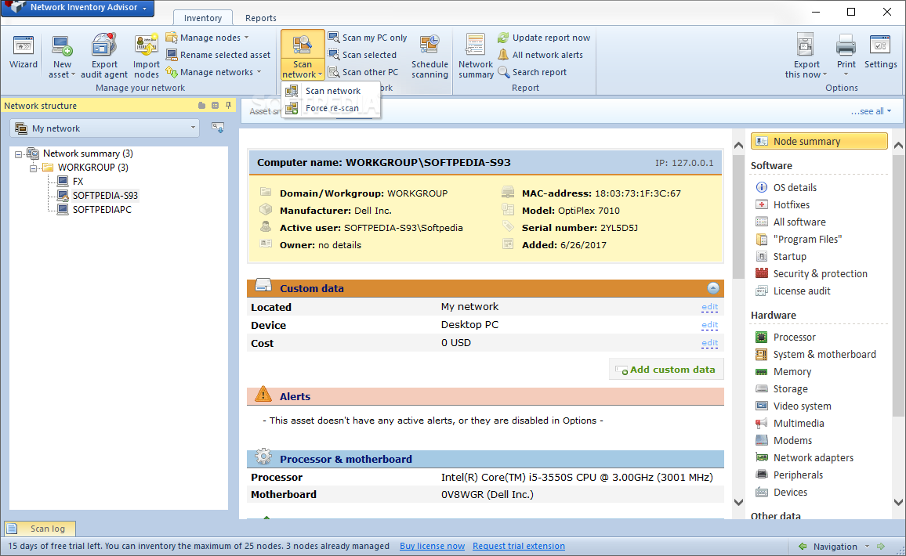This screenshot has height=556, width=906.
Task: Select SOFTPEDIA-S93 node in tree
Action: pyautogui.click(x=105, y=196)
